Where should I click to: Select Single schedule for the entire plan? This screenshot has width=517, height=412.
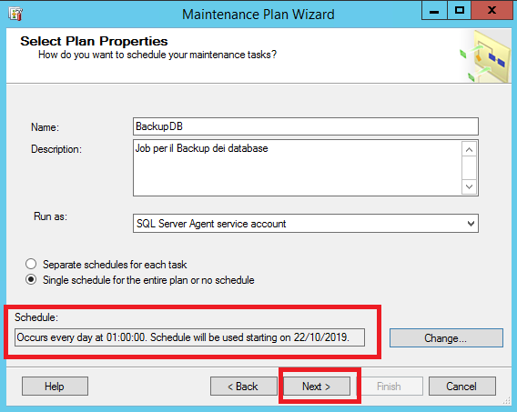pyautogui.click(x=31, y=280)
